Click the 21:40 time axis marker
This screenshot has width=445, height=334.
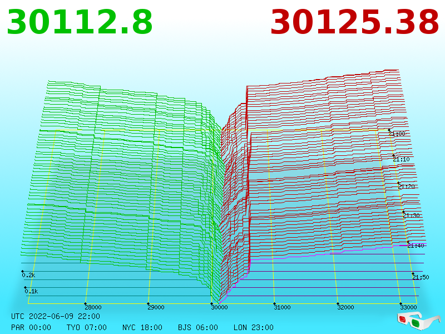pyautogui.click(x=416, y=245)
